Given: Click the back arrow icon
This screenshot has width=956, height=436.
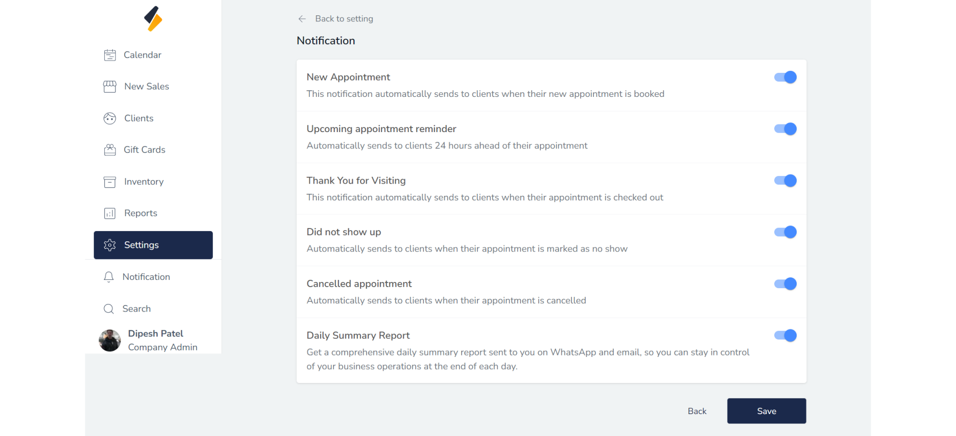Looking at the screenshot, I should click(x=302, y=19).
